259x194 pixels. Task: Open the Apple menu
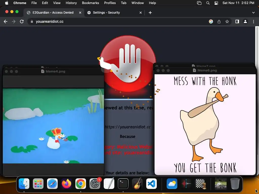pos(7,3)
